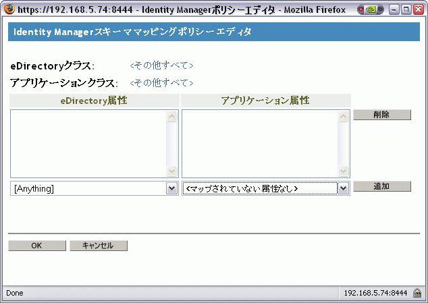Close the Firefox policy editor window
428x303 pixels.
[418, 9]
